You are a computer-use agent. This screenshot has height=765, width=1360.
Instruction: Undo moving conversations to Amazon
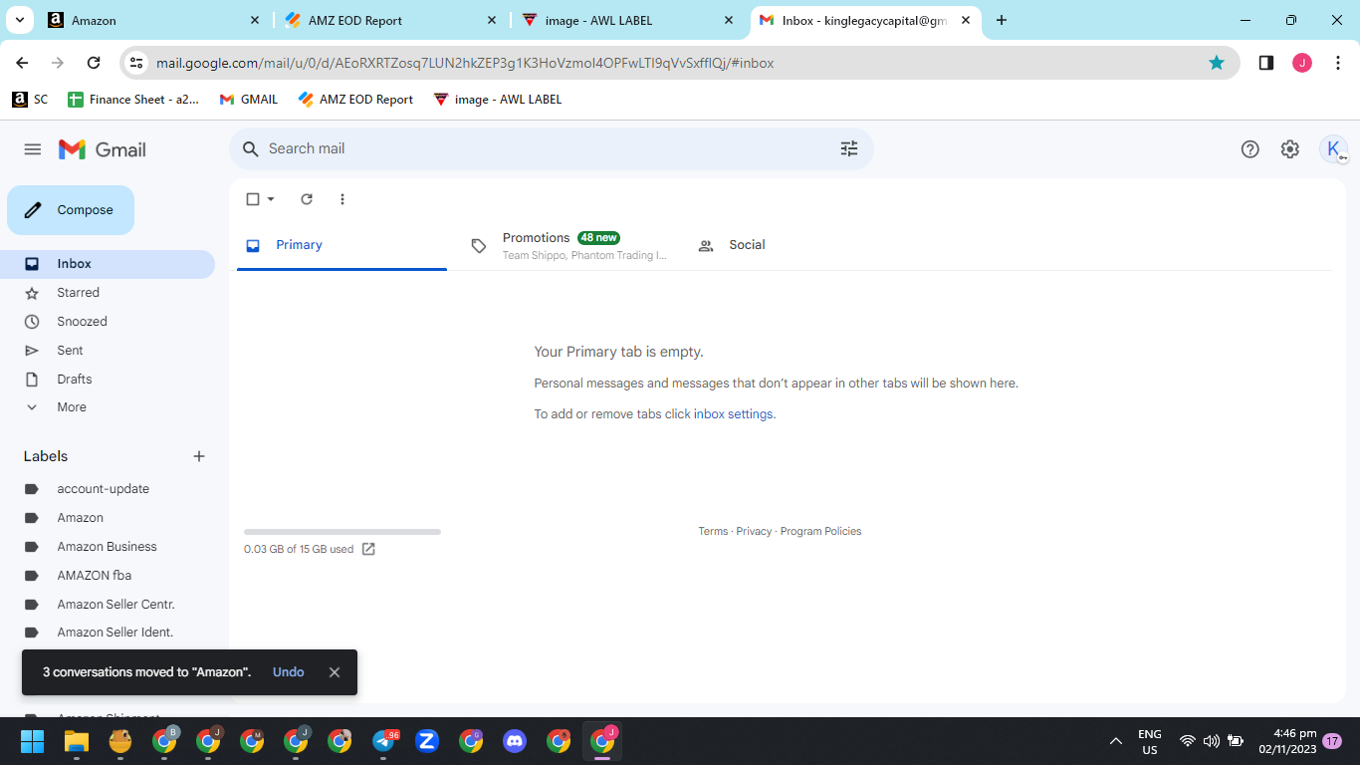[x=289, y=672]
